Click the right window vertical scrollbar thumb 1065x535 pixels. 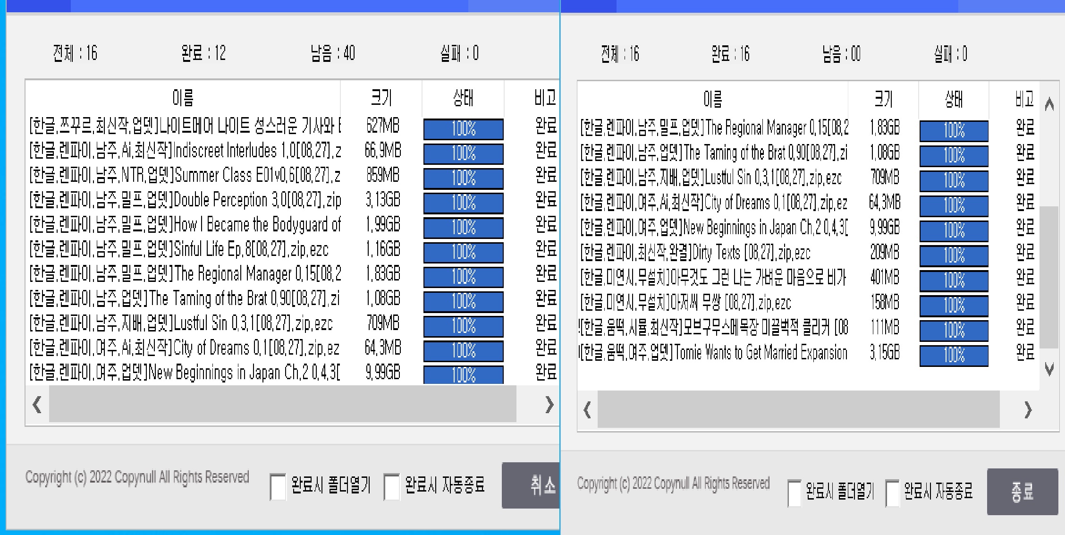tap(1049, 276)
